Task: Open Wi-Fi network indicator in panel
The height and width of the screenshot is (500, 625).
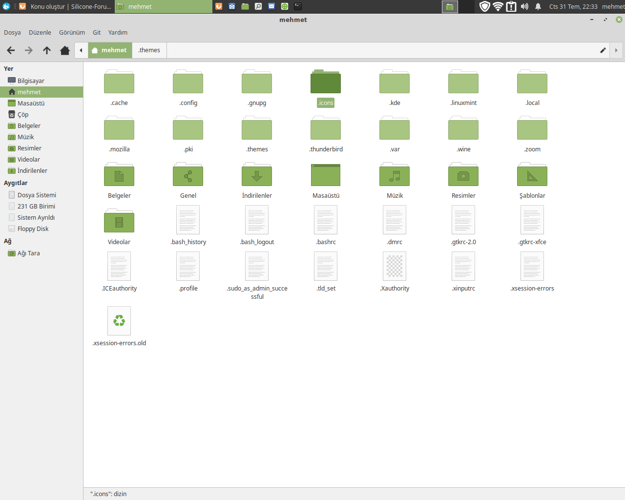Action: tap(498, 6)
